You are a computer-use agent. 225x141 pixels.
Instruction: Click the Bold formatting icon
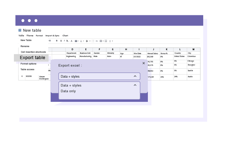57,41
